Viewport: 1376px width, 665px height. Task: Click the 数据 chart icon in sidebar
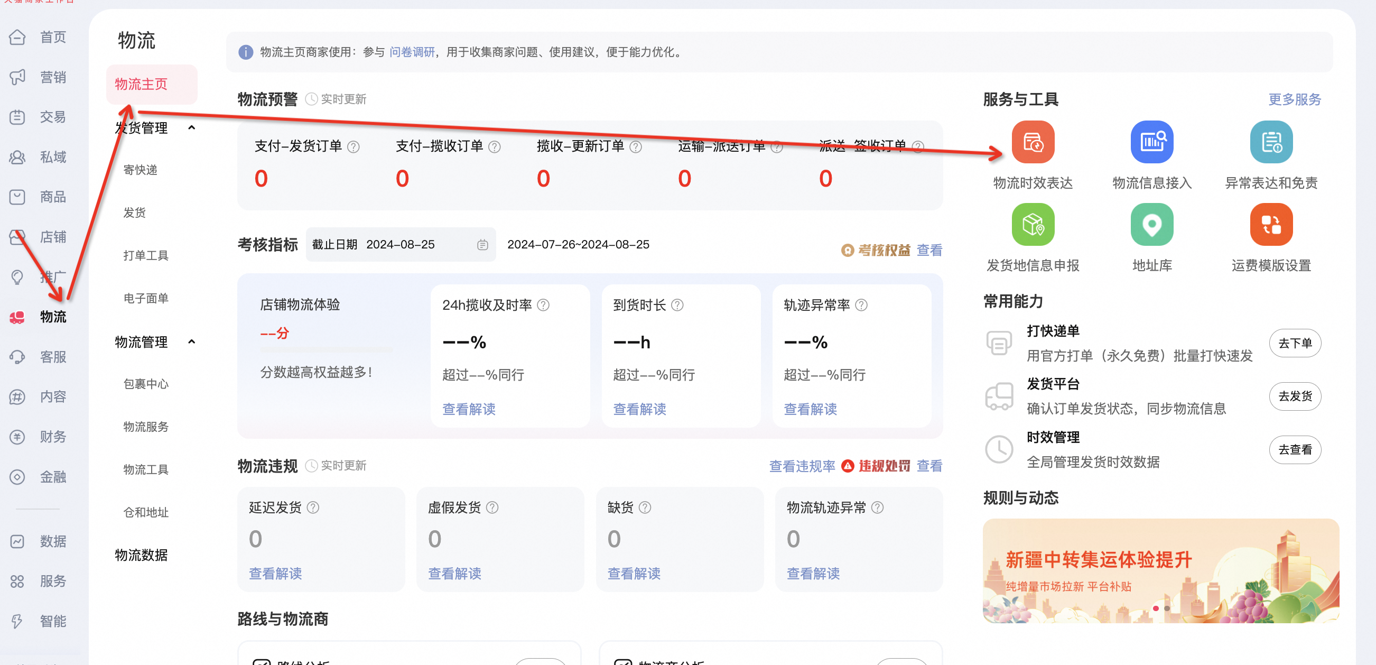tap(17, 541)
